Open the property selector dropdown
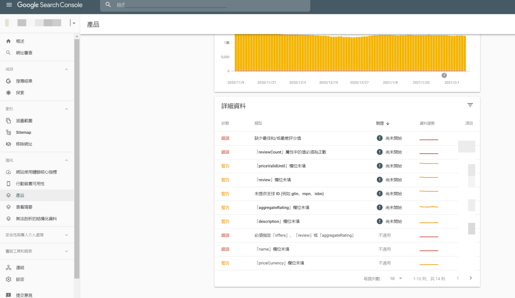The image size is (515, 298). coord(73,23)
